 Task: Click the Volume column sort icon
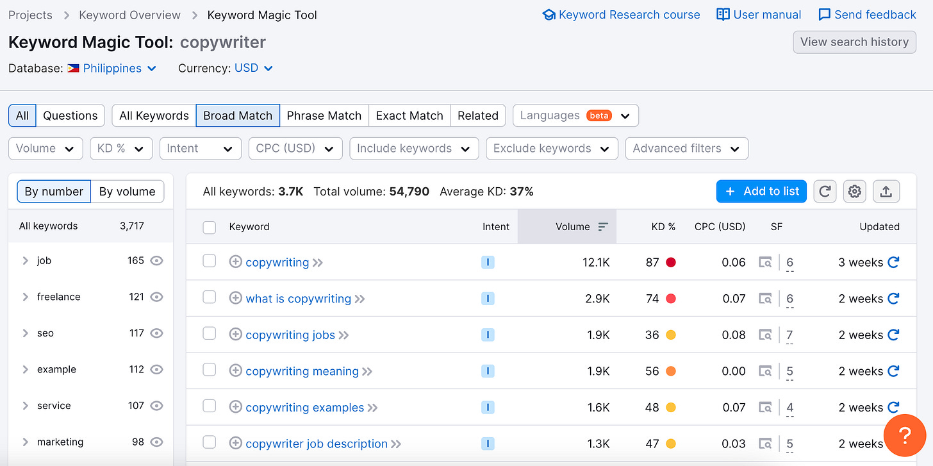pos(602,226)
